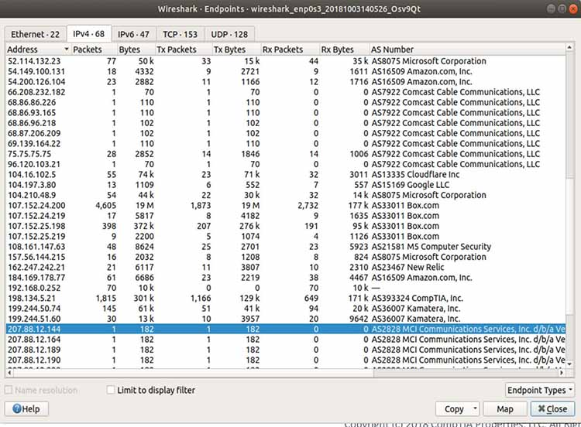Screen dimensions: 581x427
Task: Select the 162.247.242.21 New Relic row
Action: coord(286,267)
